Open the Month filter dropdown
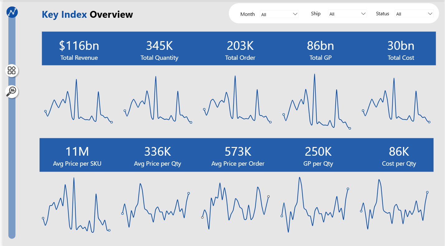Viewport: 445px width, 246px height. click(x=279, y=14)
